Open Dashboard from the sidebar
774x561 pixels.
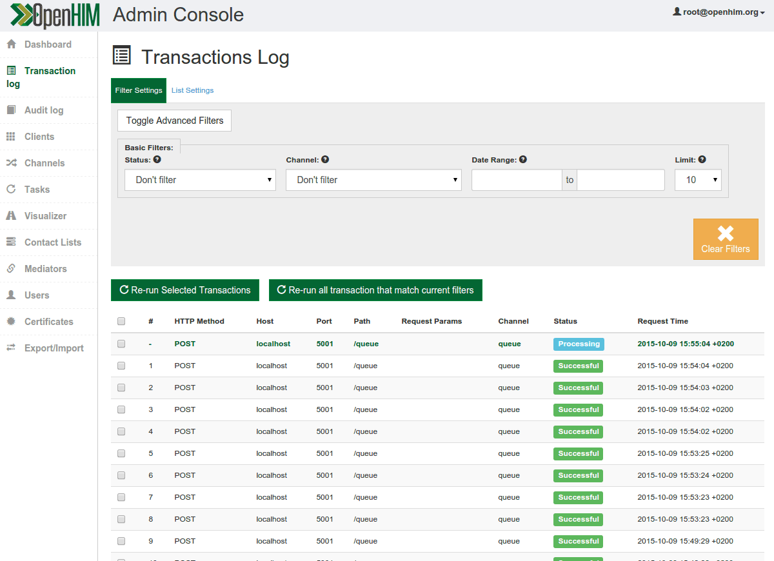[48, 44]
